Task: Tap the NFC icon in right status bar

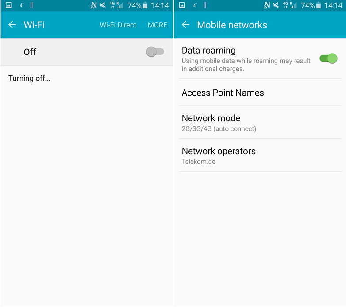Action: (267, 5)
